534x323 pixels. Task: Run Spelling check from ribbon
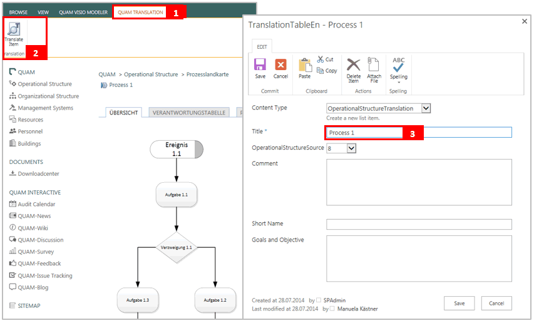tap(399, 66)
